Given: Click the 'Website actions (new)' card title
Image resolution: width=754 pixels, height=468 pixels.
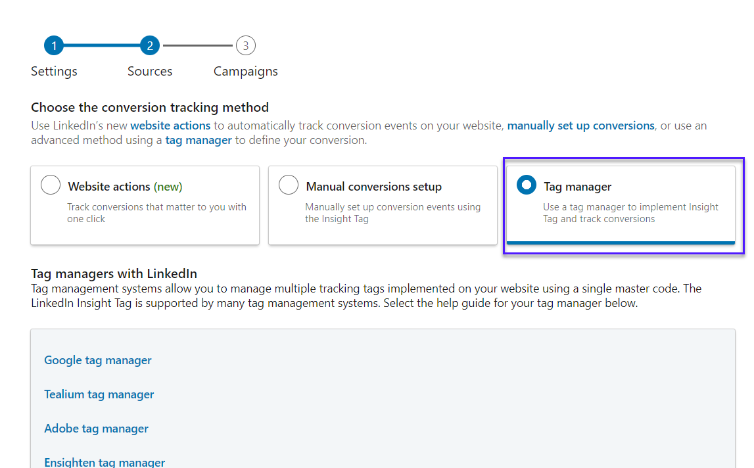Looking at the screenshot, I should click(125, 187).
